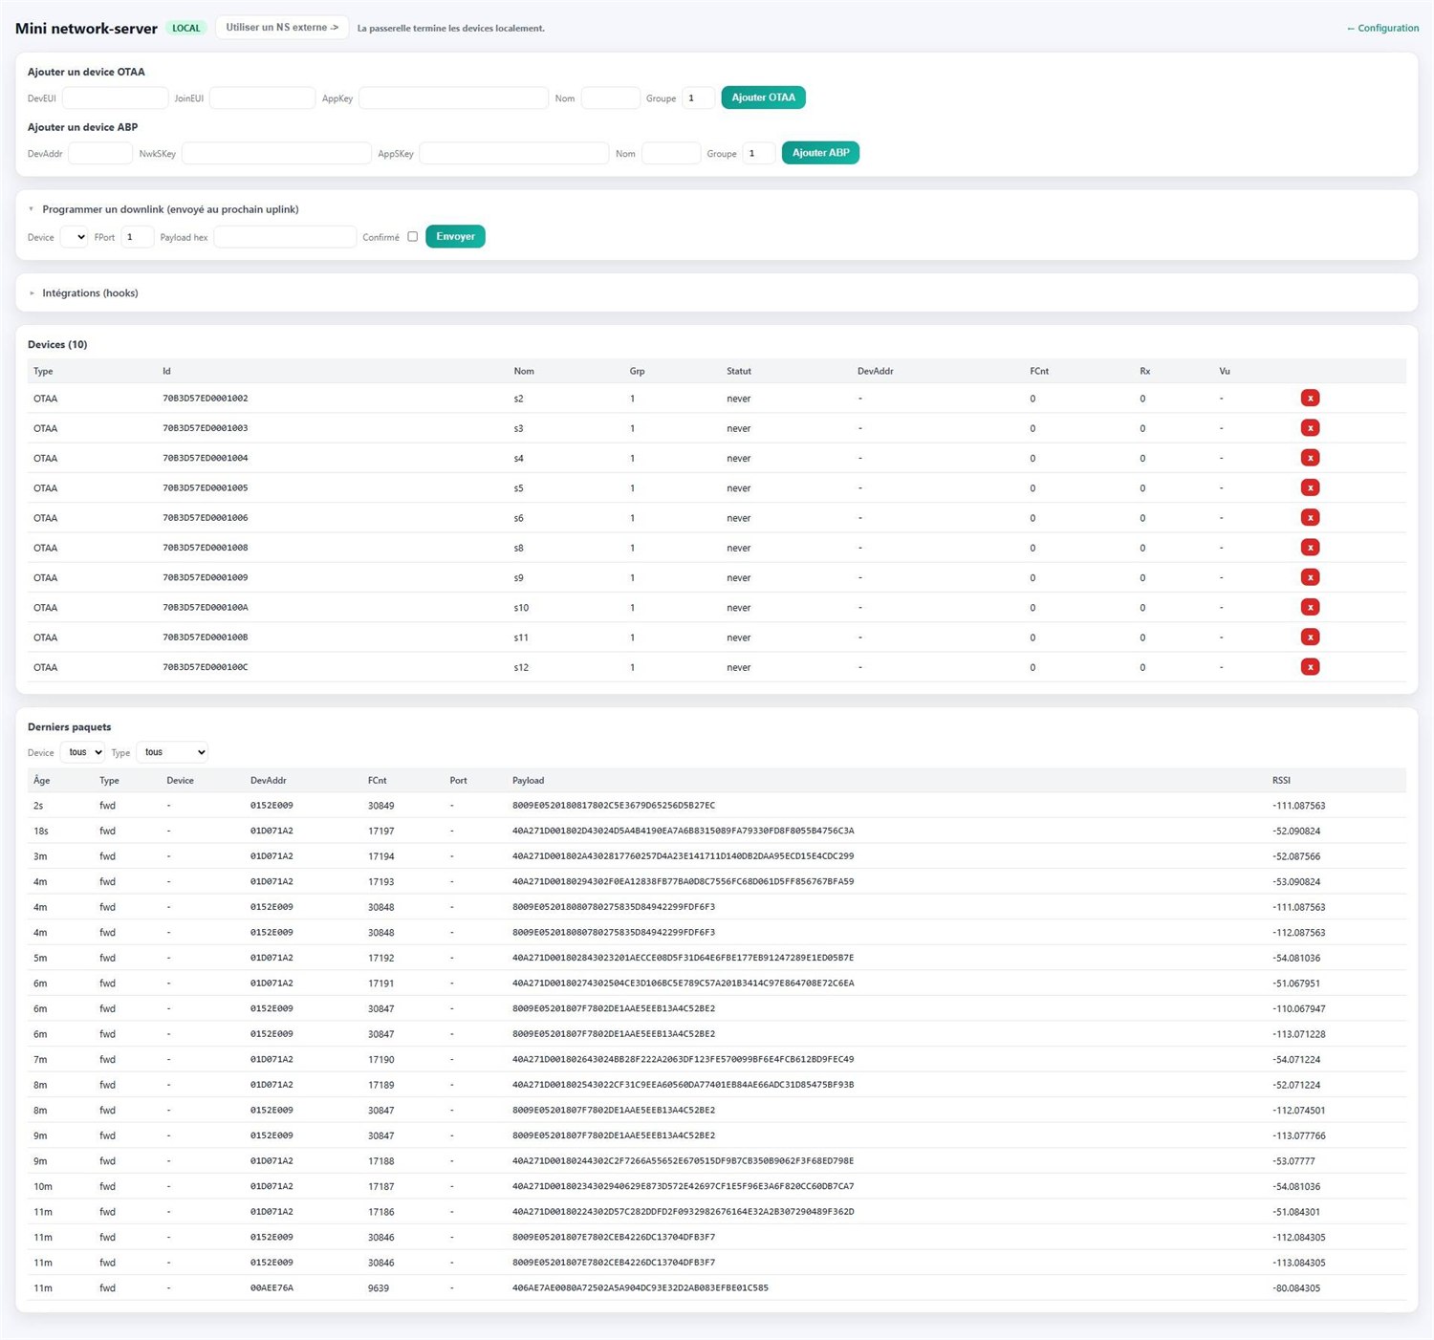
Task: Focus the AppSKey input field
Action: coord(513,153)
